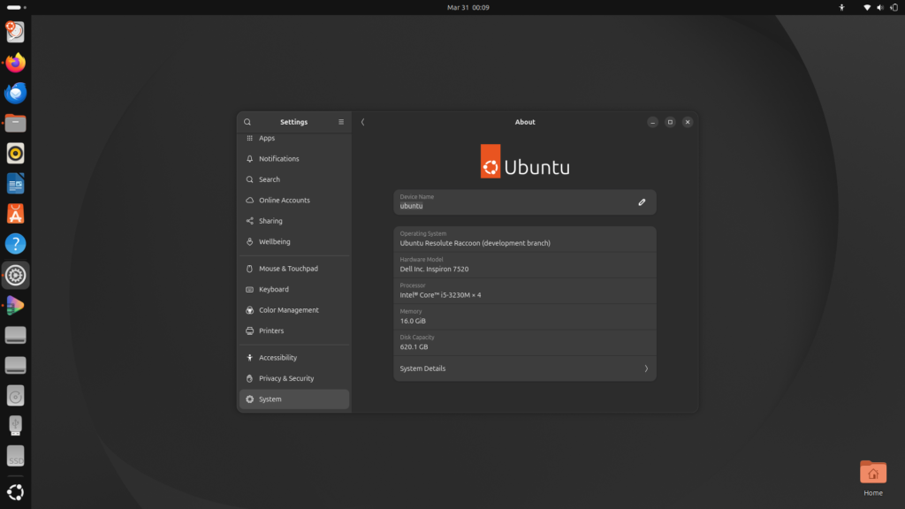The image size is (905, 509).
Task: Open the Settings hamburger menu
Action: [341, 122]
